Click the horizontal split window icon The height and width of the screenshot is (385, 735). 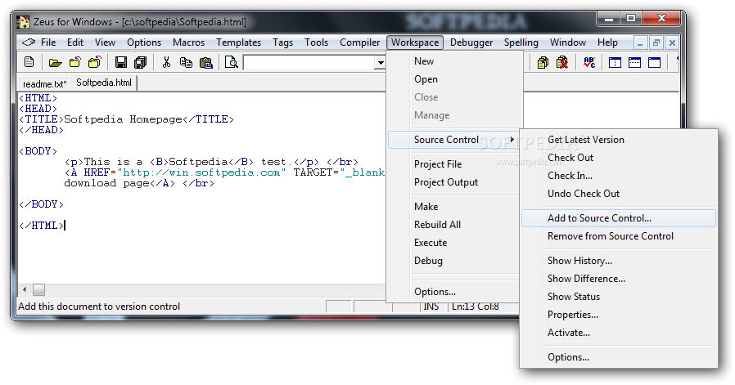(634, 62)
